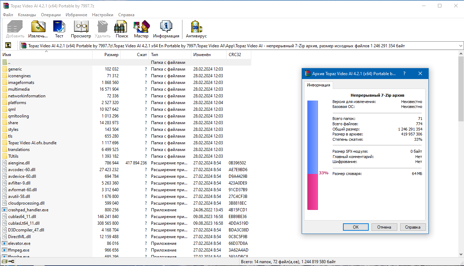Open the Файл menu
Viewport: 464px width, 266px height.
coord(8,15)
